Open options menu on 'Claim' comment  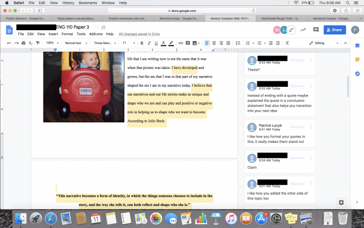[311, 158]
